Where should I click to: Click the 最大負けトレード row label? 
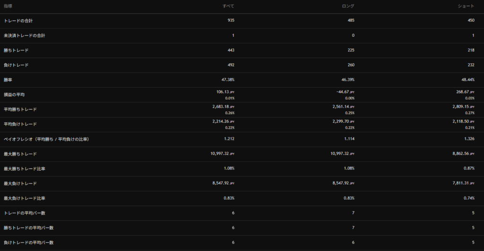20,183
